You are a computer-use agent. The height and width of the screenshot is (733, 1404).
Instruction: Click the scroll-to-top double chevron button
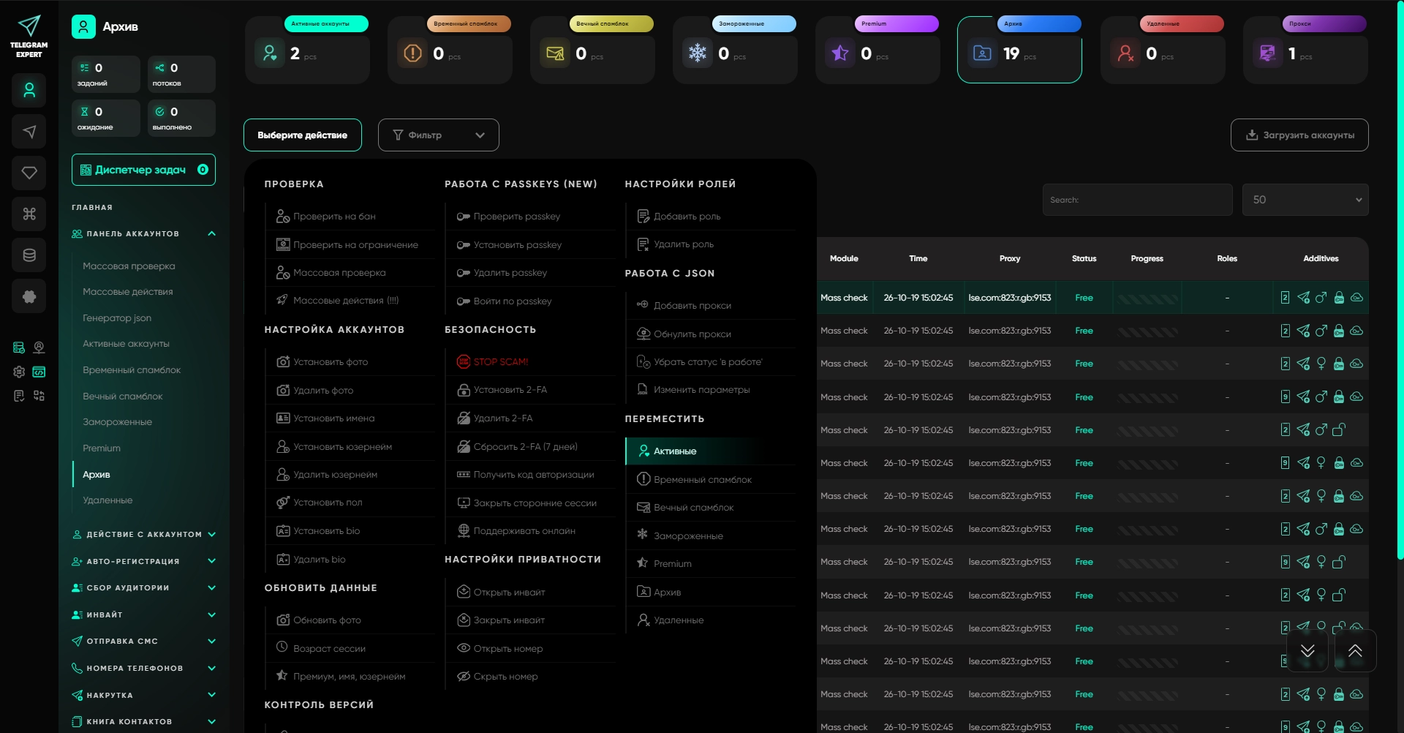(x=1355, y=650)
